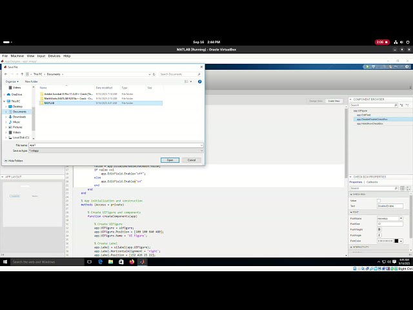Screen dimensions: 413x310
Task: Select app.EditField in Component Browser
Action: coord(363,115)
